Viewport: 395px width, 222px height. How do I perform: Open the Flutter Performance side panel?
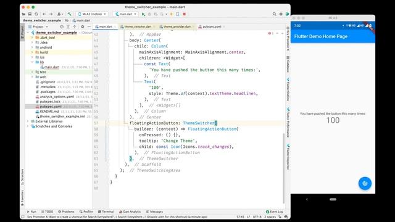(288, 122)
